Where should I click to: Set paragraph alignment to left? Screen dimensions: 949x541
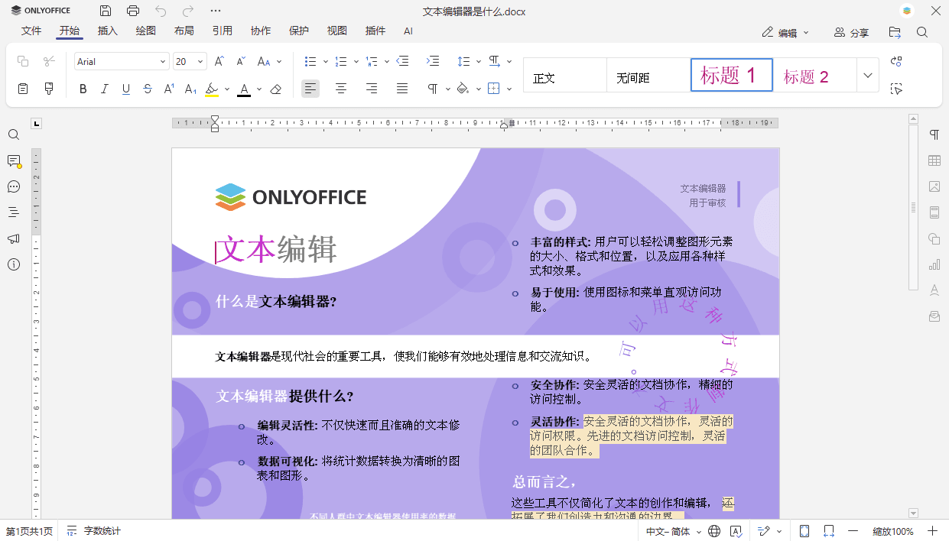tap(310, 89)
